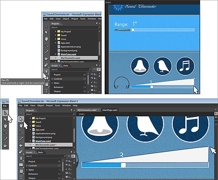Select the Pan hand tool in lower Blend window
Viewport: 218px width, 180px height.
(x=21, y=125)
